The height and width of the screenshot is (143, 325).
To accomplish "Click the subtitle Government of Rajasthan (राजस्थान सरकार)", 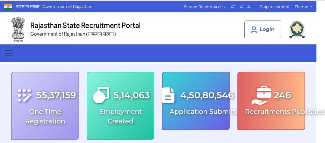I will click(x=73, y=34).
